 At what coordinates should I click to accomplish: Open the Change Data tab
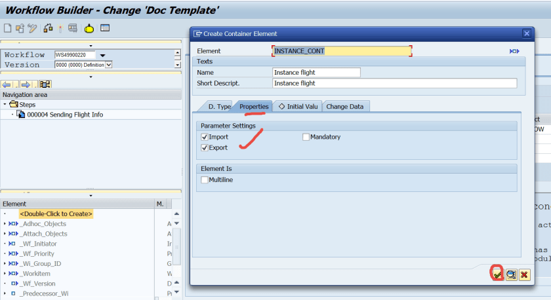[x=345, y=106]
